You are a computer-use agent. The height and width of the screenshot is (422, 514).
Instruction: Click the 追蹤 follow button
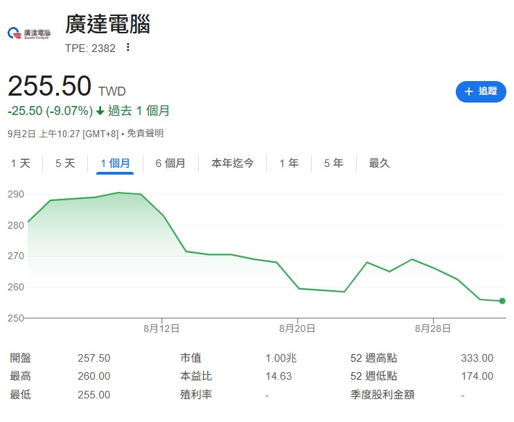pos(481,91)
